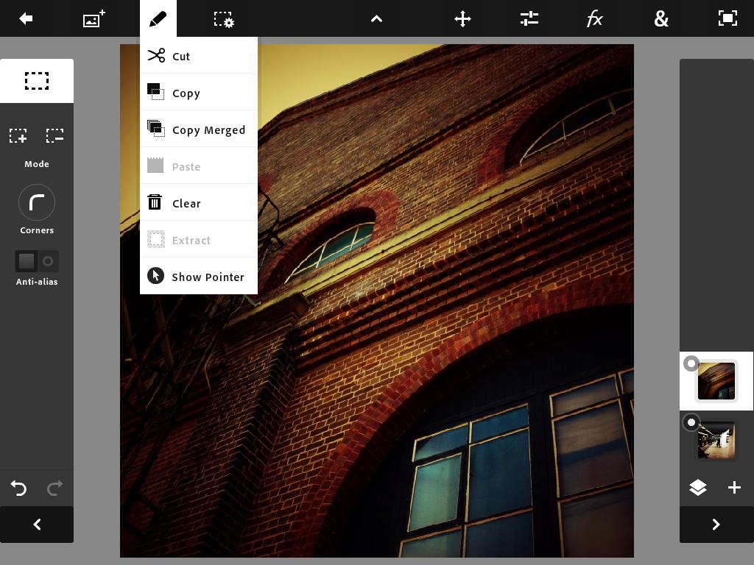Select the Move transform tool
This screenshot has height=565, width=754.
(462, 19)
